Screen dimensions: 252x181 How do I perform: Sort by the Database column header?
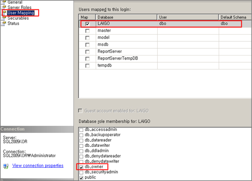tap(126, 17)
